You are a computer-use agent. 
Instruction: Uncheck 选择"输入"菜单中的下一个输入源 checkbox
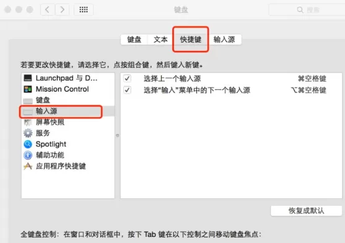[x=127, y=90]
